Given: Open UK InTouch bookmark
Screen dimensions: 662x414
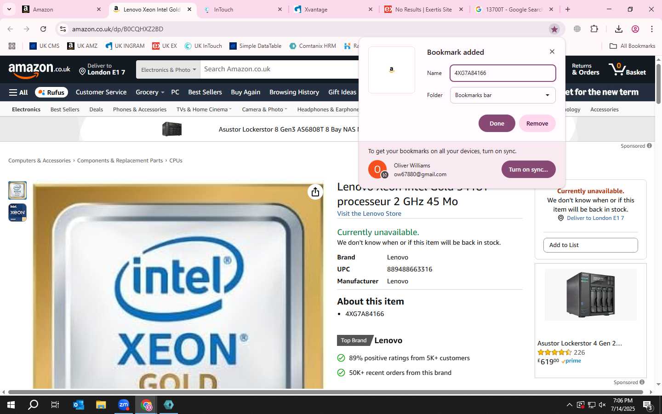Looking at the screenshot, I should (203, 46).
